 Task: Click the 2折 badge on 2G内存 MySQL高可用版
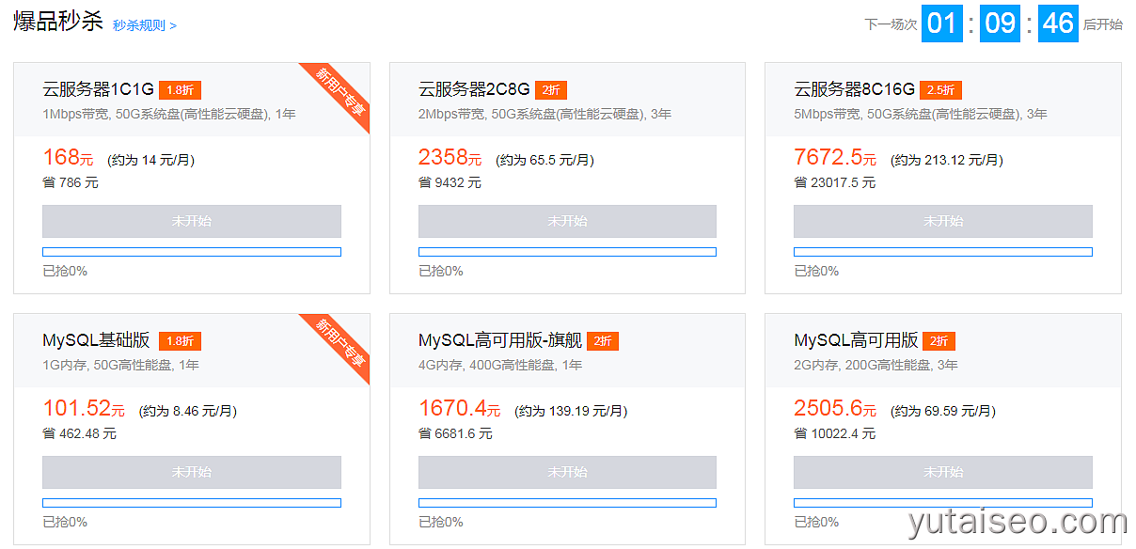pyautogui.click(x=939, y=341)
